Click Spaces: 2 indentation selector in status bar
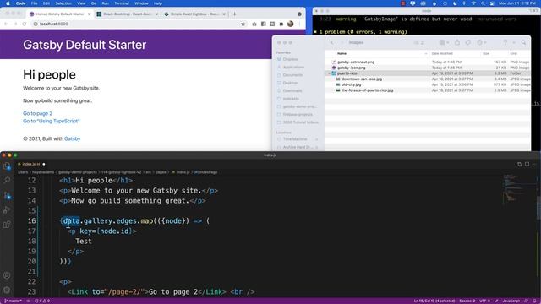Viewport: 541px width, 304px height. pyautogui.click(x=467, y=301)
